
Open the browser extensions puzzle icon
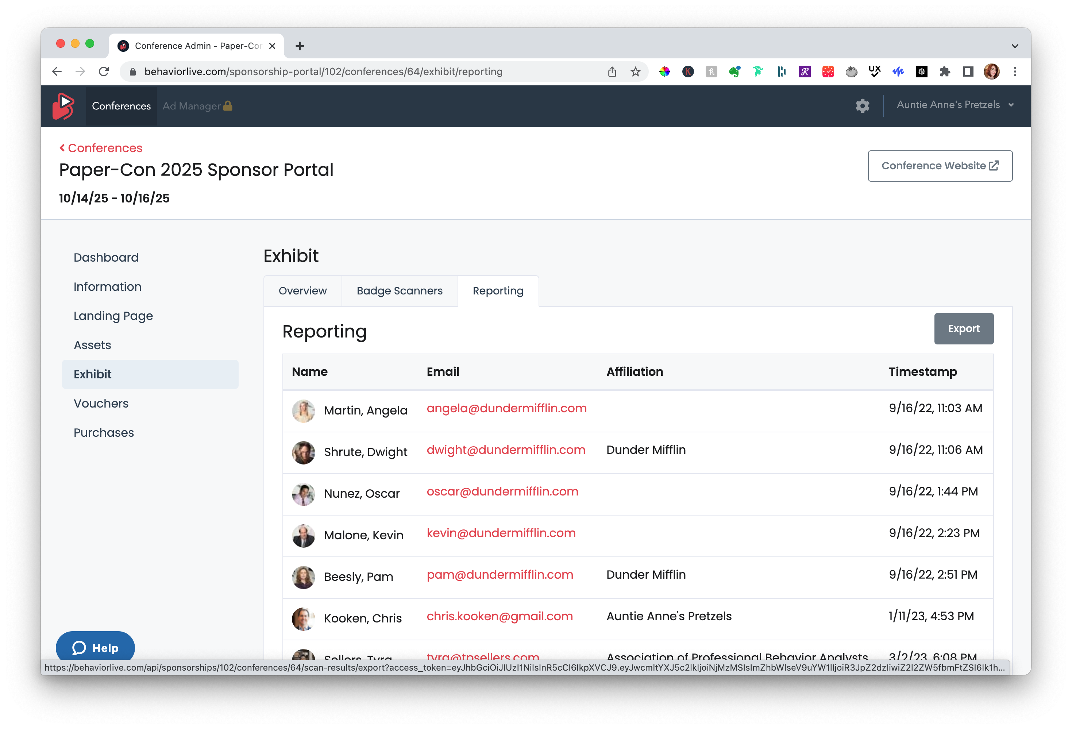(945, 72)
